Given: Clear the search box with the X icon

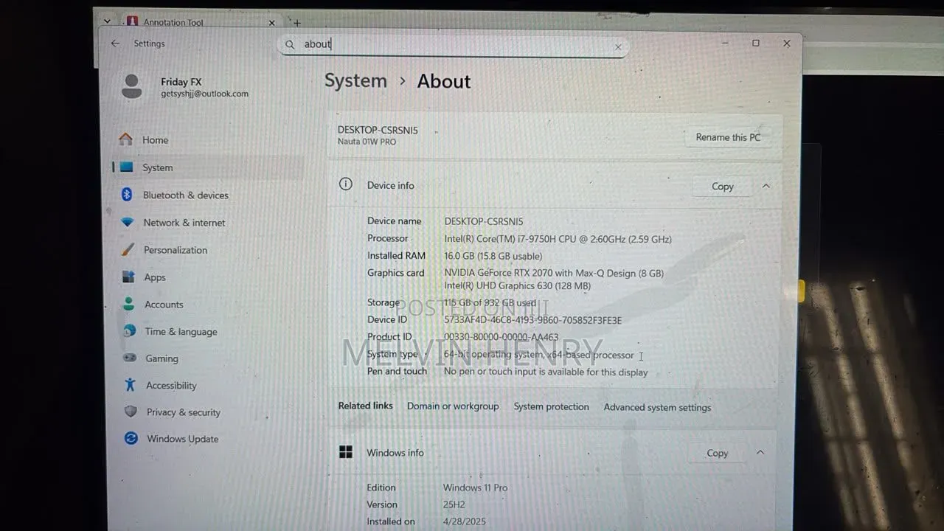Looking at the screenshot, I should pyautogui.click(x=618, y=47).
